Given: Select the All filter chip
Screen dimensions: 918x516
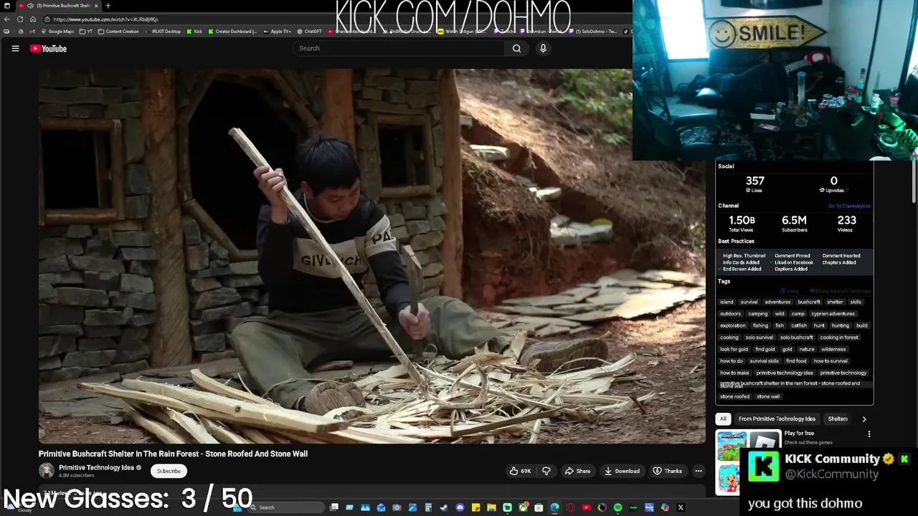Looking at the screenshot, I should click(x=723, y=419).
